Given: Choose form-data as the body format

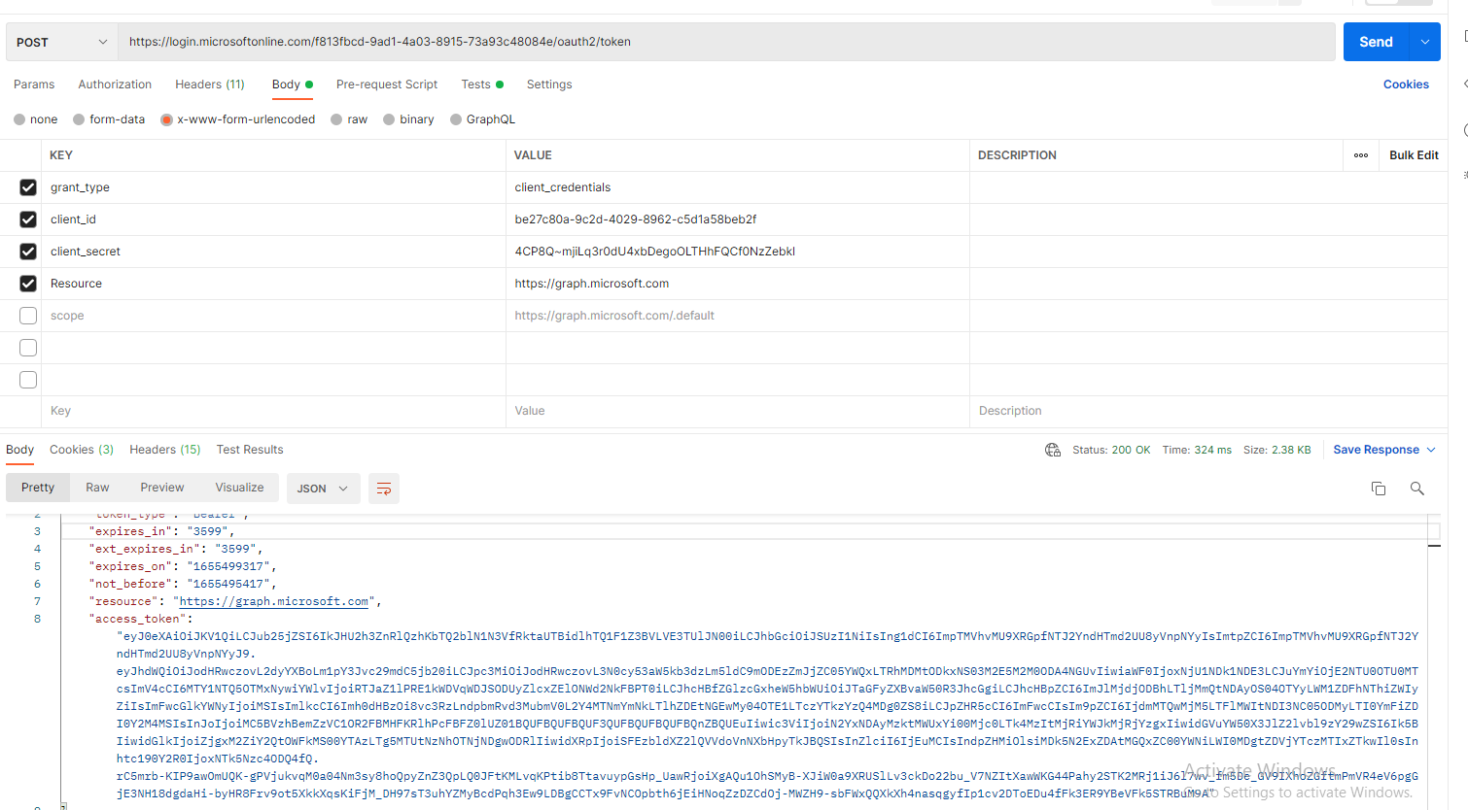Looking at the screenshot, I should pos(108,118).
